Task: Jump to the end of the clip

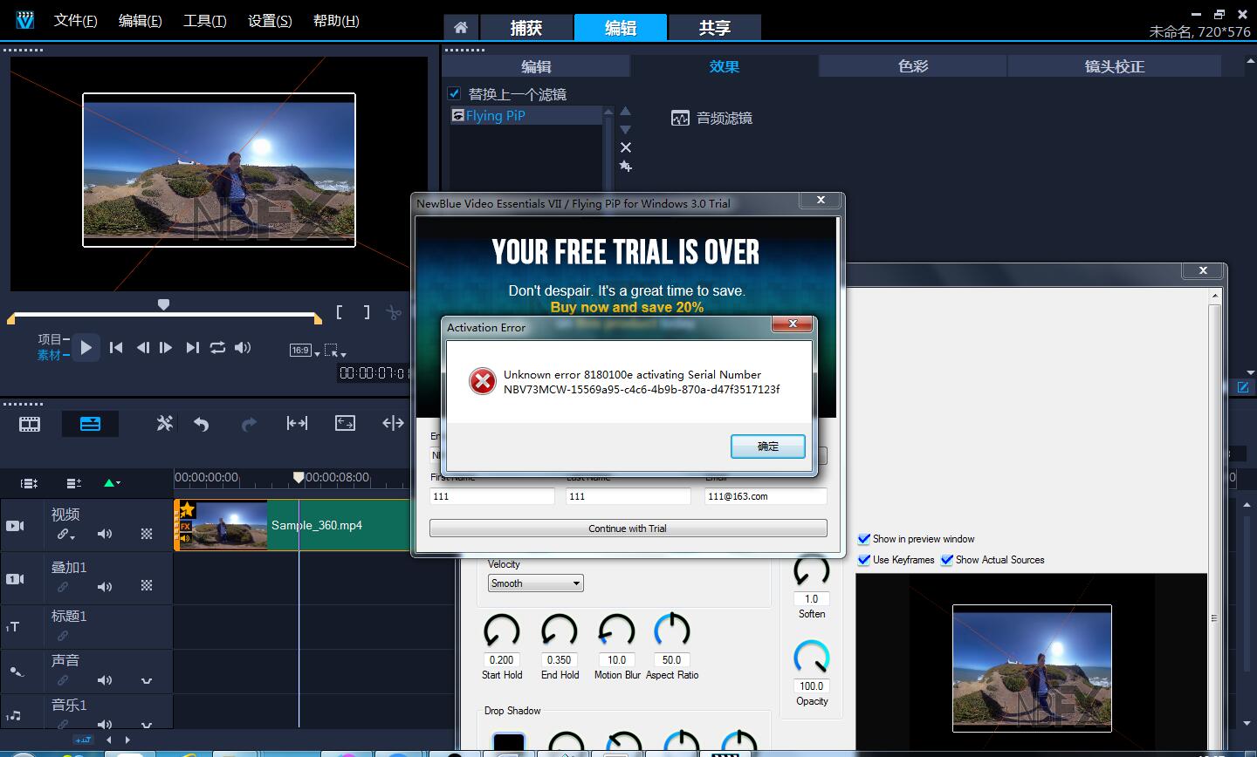Action: click(193, 347)
